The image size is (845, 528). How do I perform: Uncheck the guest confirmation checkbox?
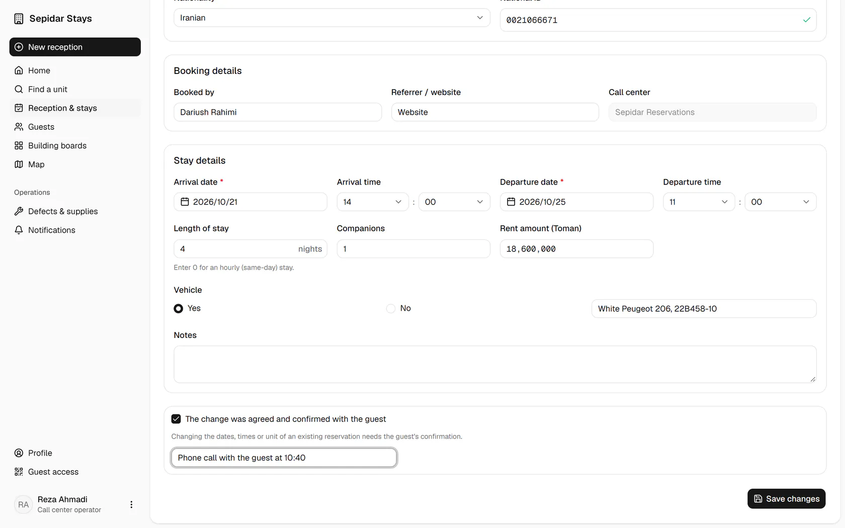(176, 419)
